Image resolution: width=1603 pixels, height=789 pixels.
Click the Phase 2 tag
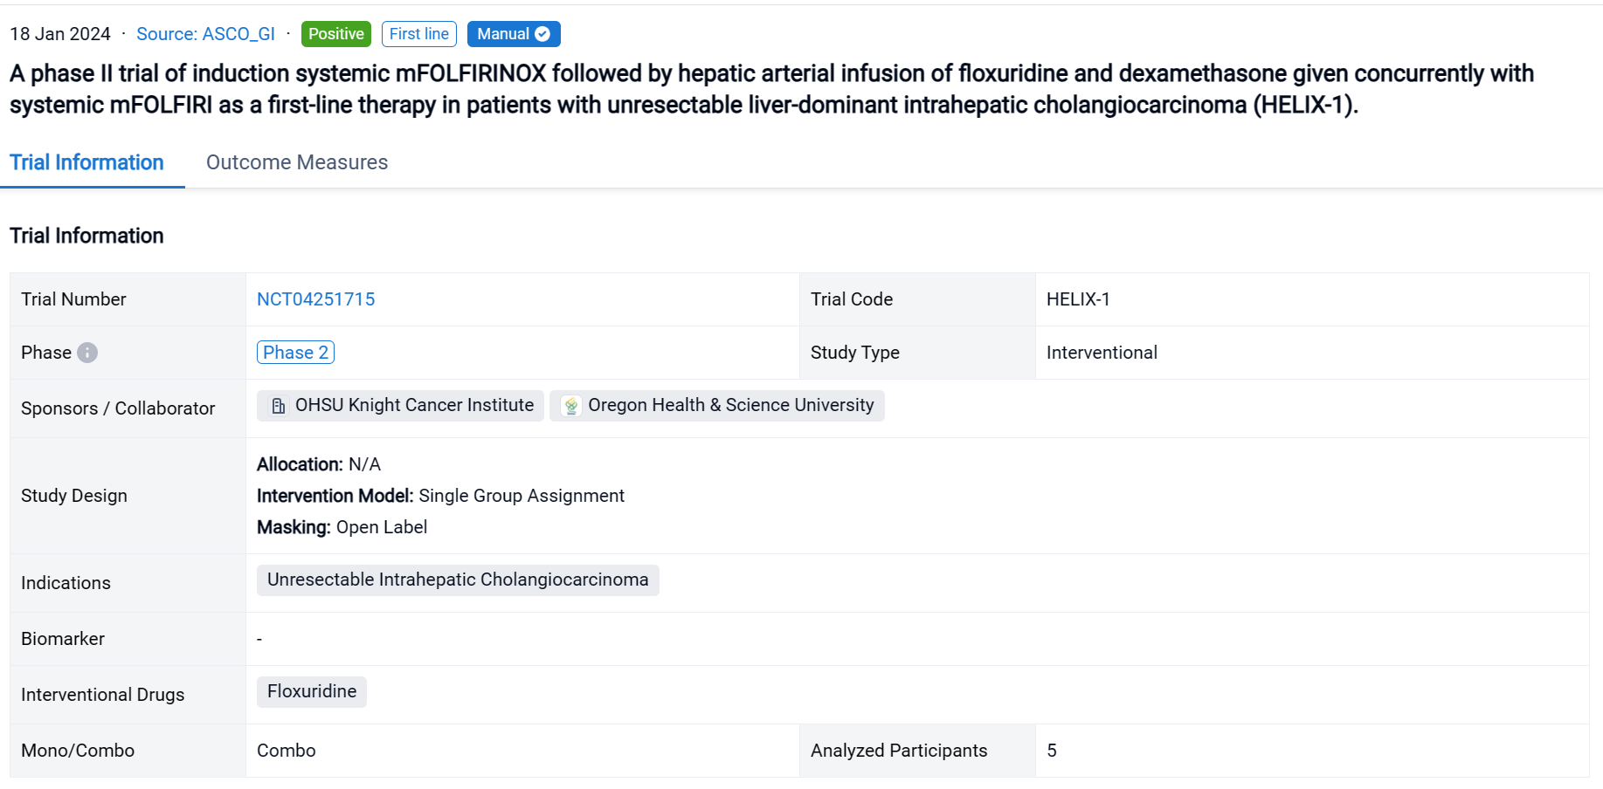[x=295, y=353]
